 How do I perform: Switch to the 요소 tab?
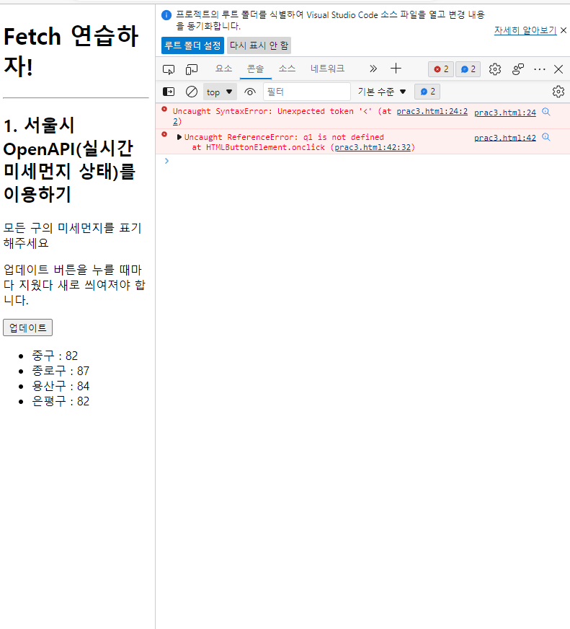223,69
